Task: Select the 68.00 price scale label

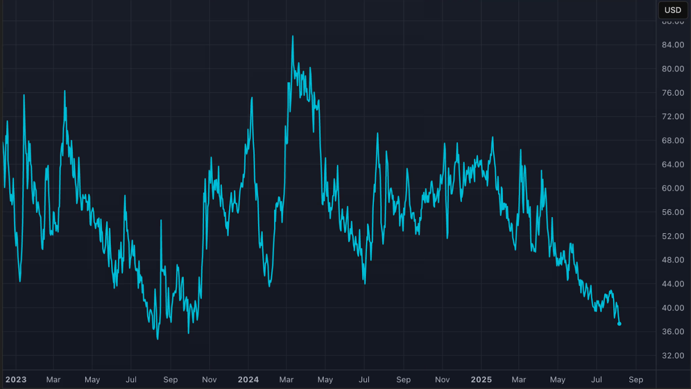Action: [673, 141]
